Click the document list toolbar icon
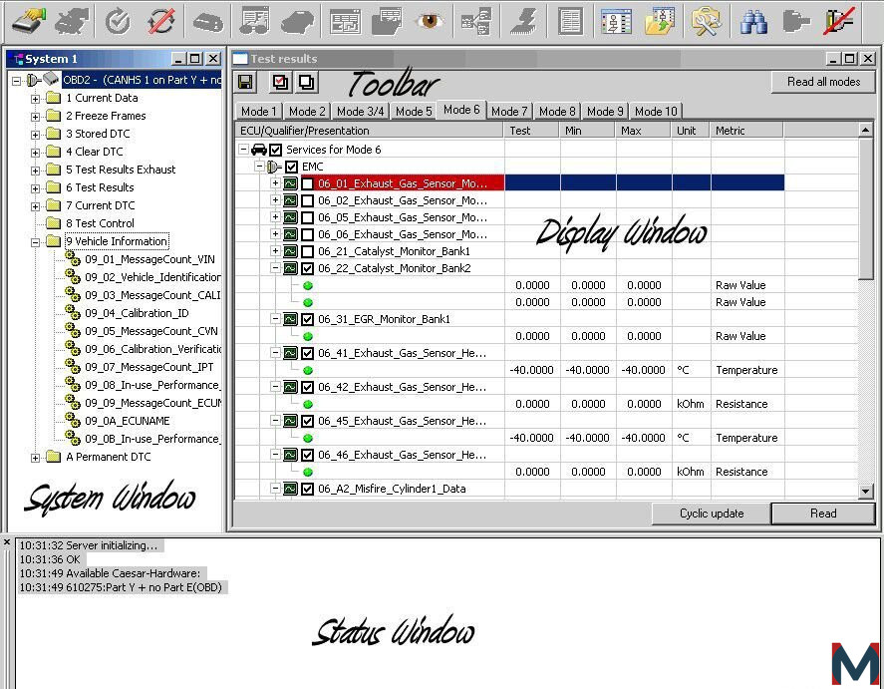 (x=570, y=21)
